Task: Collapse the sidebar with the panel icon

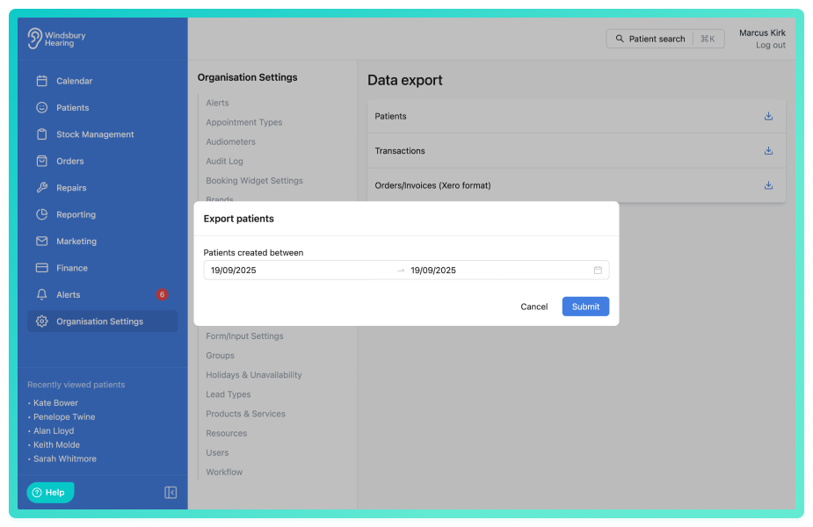Action: pyautogui.click(x=170, y=492)
